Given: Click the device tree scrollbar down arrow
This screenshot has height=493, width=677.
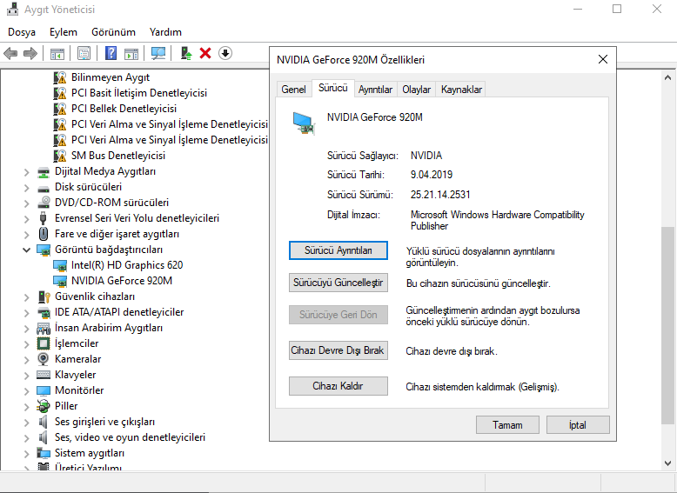Looking at the screenshot, I should pos(667,463).
